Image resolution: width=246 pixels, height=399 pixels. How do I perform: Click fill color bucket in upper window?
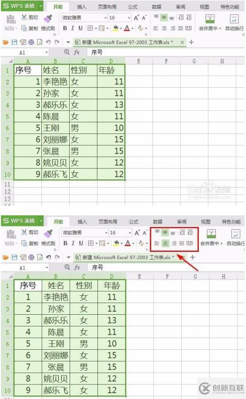tap(116, 28)
